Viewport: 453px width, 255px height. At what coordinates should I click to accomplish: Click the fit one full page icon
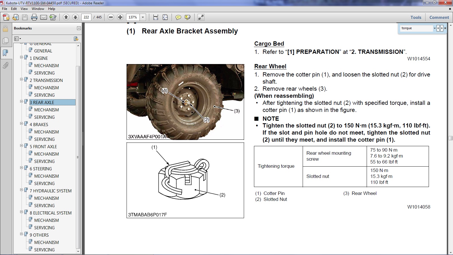click(x=165, y=17)
